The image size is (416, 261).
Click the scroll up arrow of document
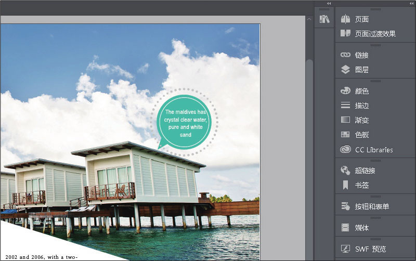click(309, 19)
